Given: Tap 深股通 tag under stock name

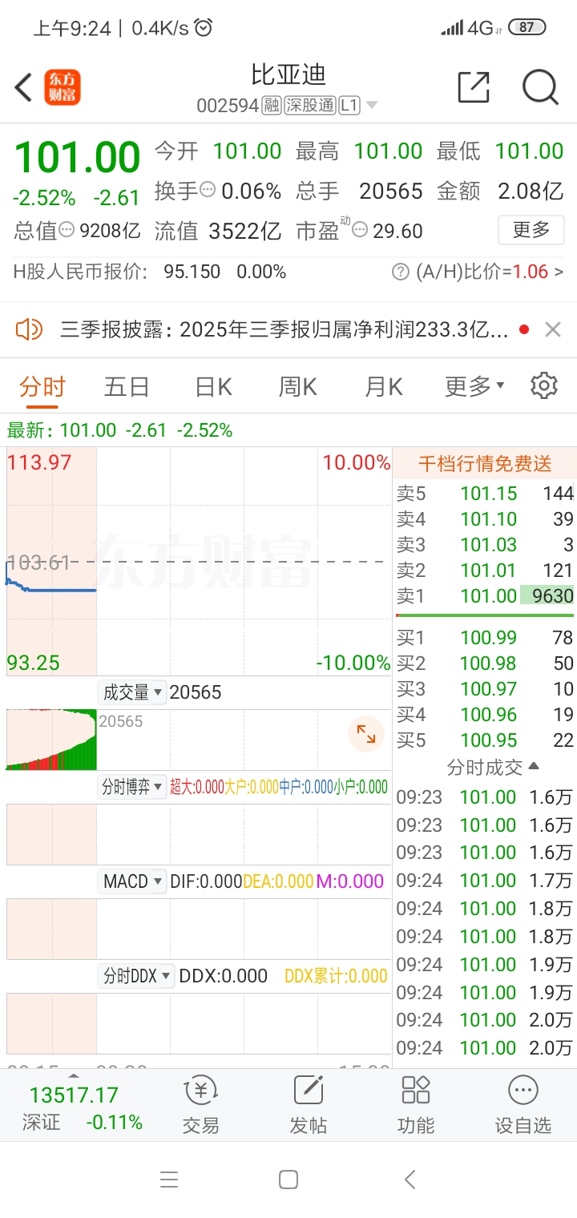Looking at the screenshot, I should (x=309, y=106).
